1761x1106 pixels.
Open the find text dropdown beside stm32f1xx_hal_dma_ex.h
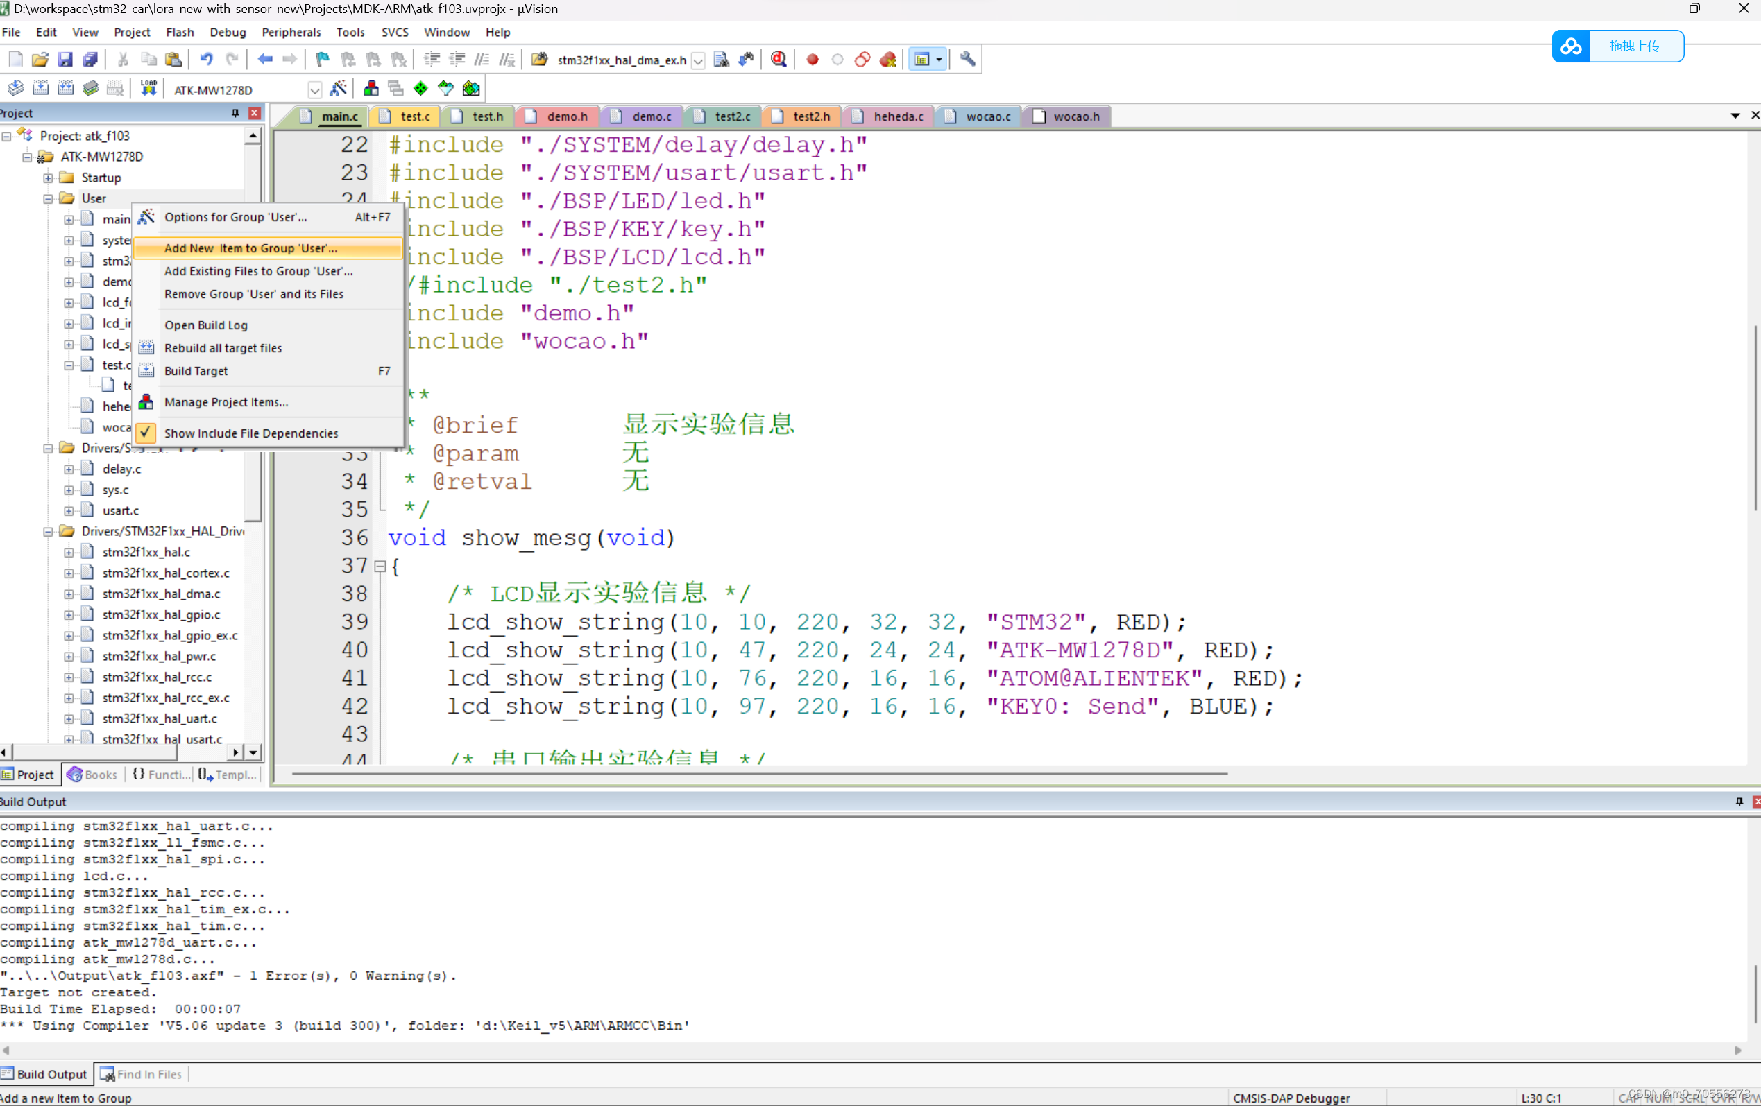[x=698, y=60]
